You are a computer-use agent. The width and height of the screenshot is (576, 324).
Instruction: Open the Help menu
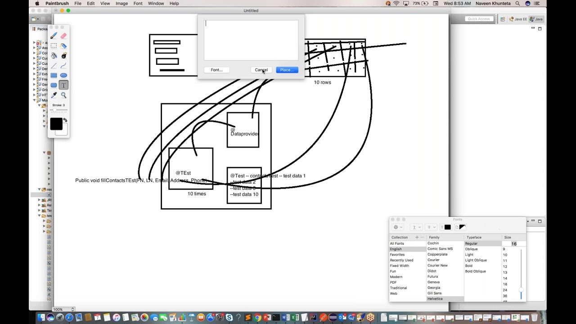(x=174, y=3)
